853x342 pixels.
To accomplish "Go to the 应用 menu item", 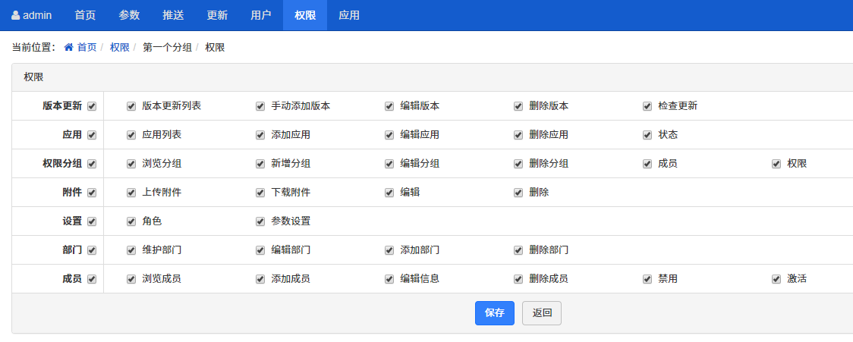I will click(349, 15).
